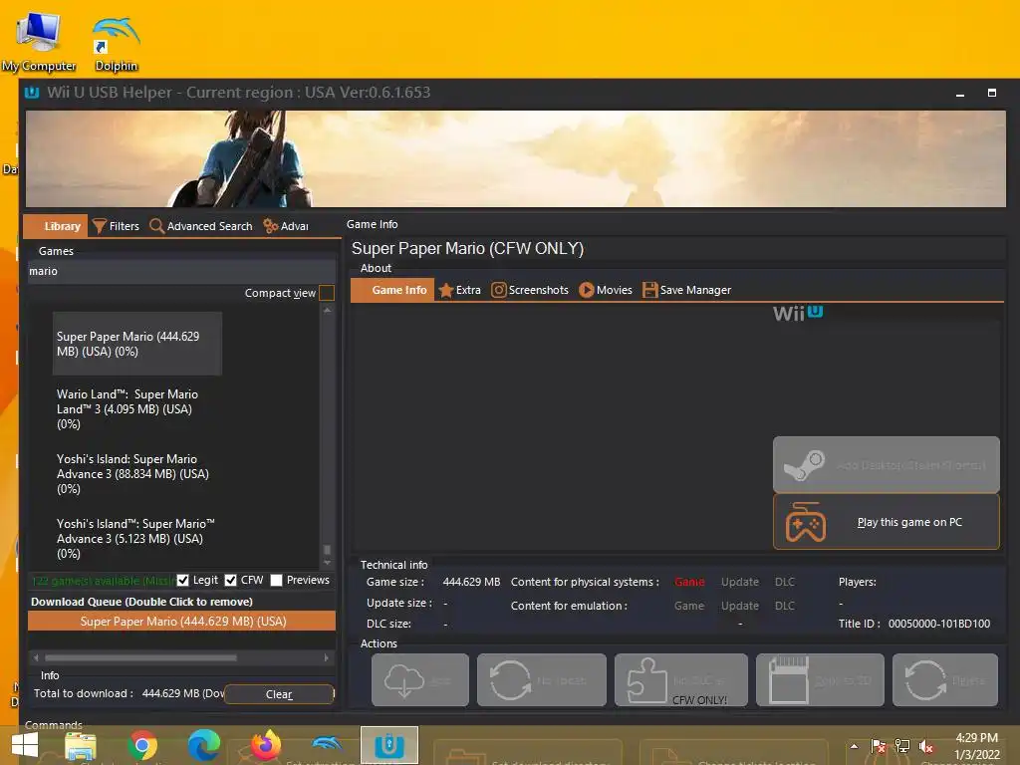1020x765 pixels.
Task: Click the Zelda banner image
Action: coord(515,158)
